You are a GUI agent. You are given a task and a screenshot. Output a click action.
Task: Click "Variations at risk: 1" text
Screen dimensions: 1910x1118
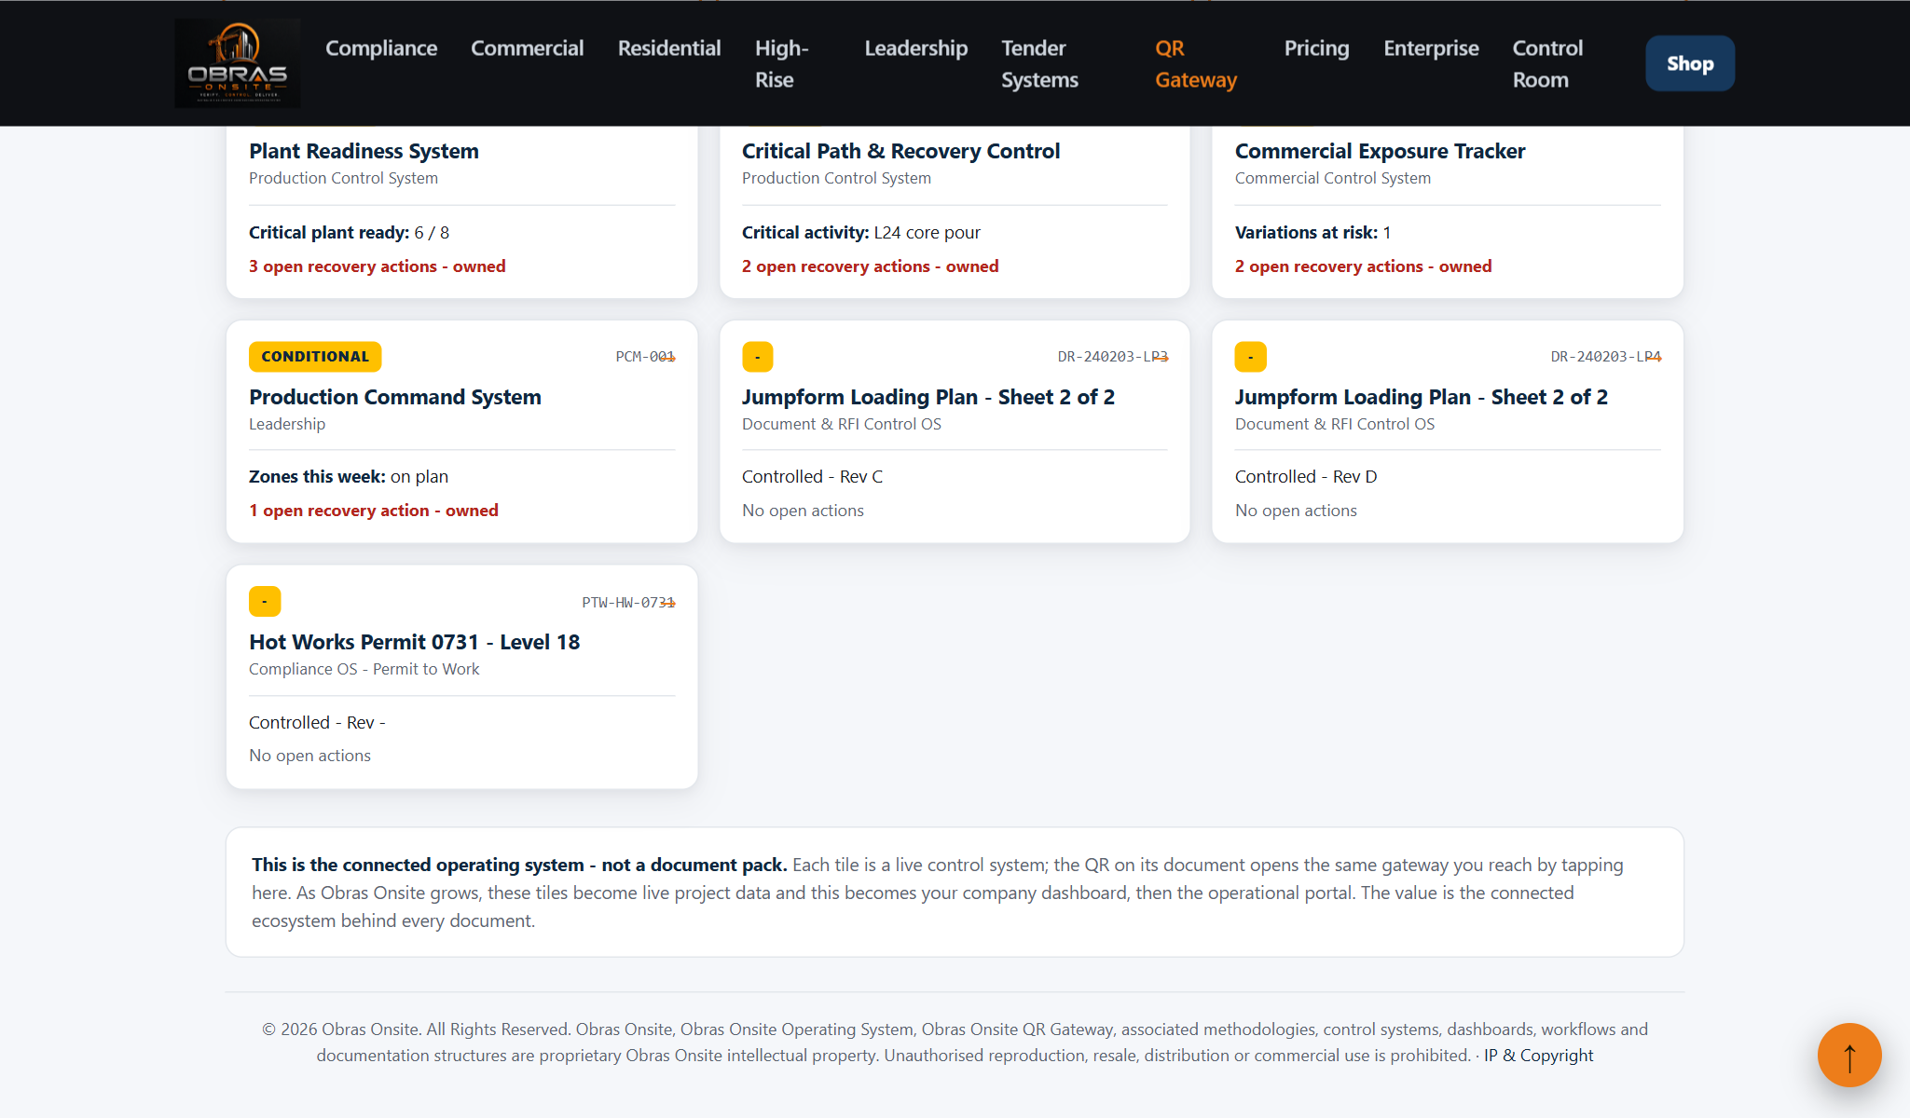pos(1312,233)
